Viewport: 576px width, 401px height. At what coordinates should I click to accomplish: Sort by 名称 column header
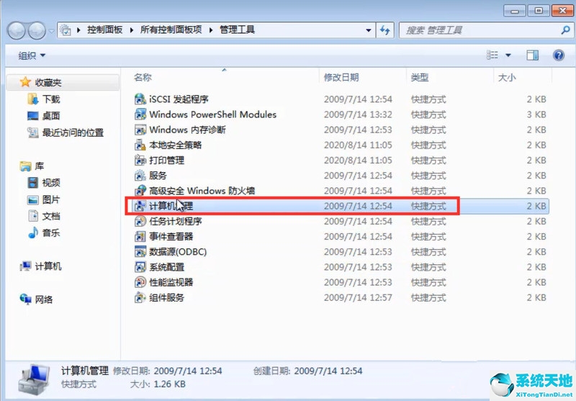(143, 78)
